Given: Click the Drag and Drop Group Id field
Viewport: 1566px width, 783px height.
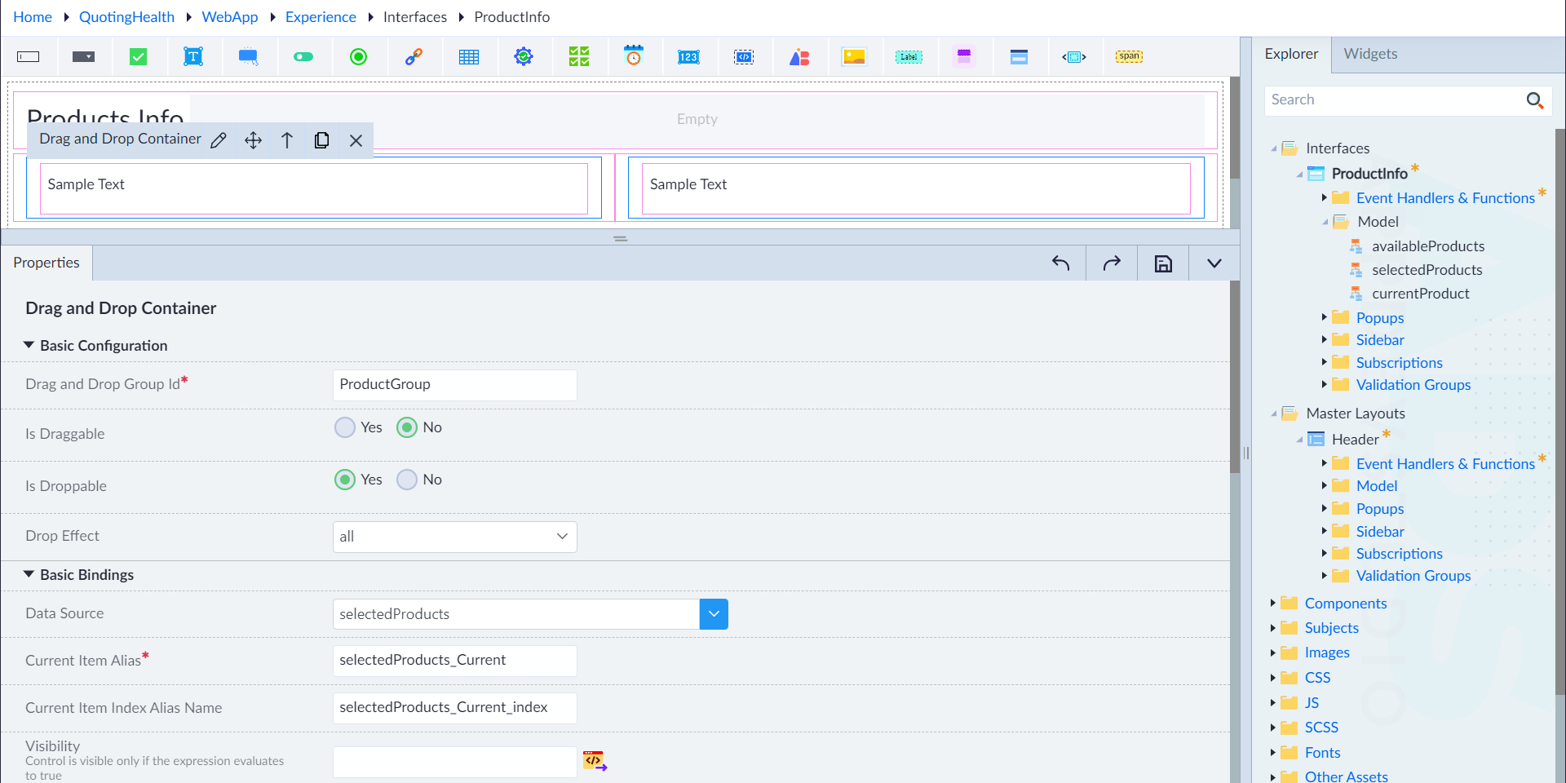Looking at the screenshot, I should 454,385.
